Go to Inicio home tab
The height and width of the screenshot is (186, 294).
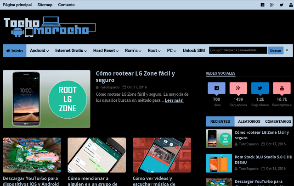(14, 51)
